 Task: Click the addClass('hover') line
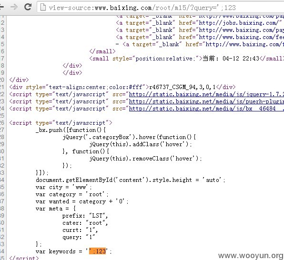141,144
